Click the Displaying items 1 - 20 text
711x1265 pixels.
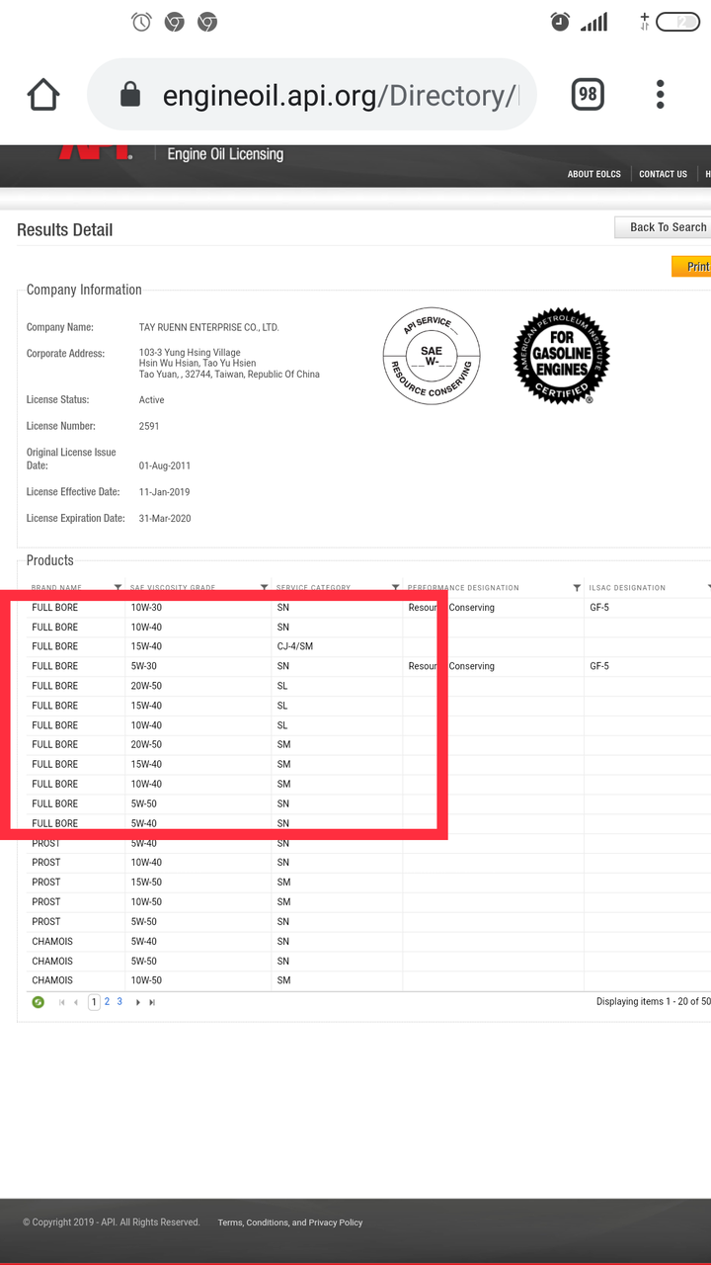tap(654, 1002)
